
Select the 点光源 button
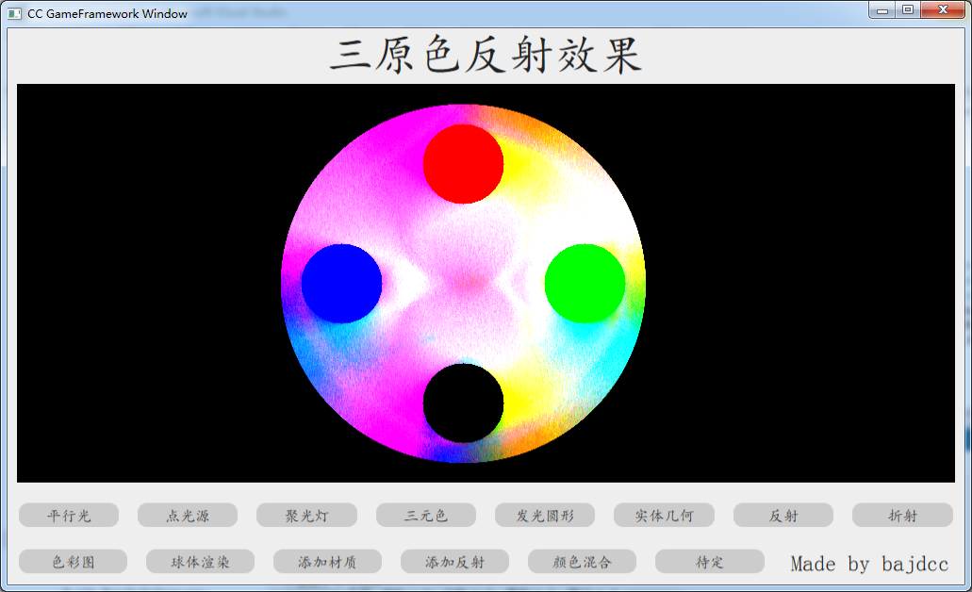(188, 515)
